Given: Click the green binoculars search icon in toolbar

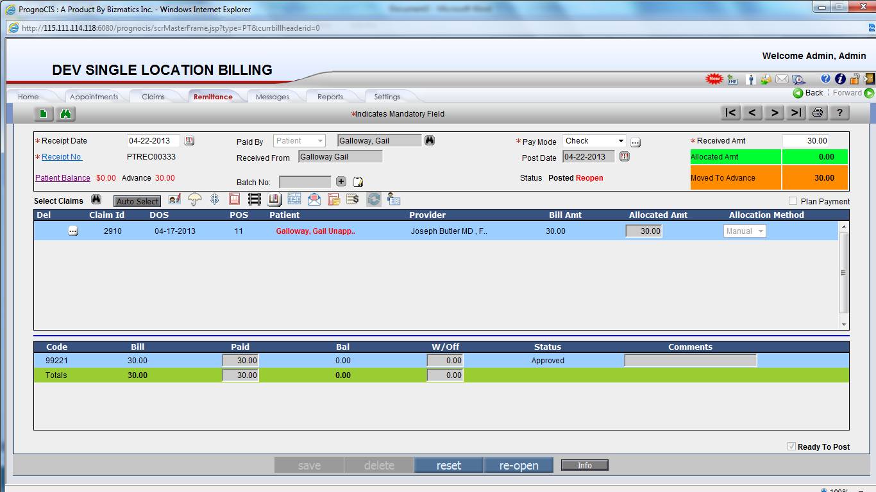Looking at the screenshot, I should (x=66, y=114).
